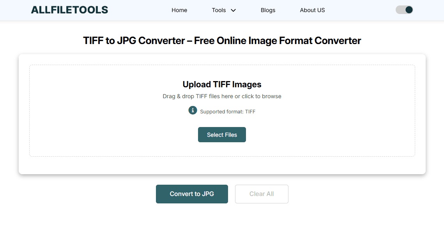This screenshot has width=444, height=226.
Task: Click the Convert to JPG button
Action: [x=192, y=194]
